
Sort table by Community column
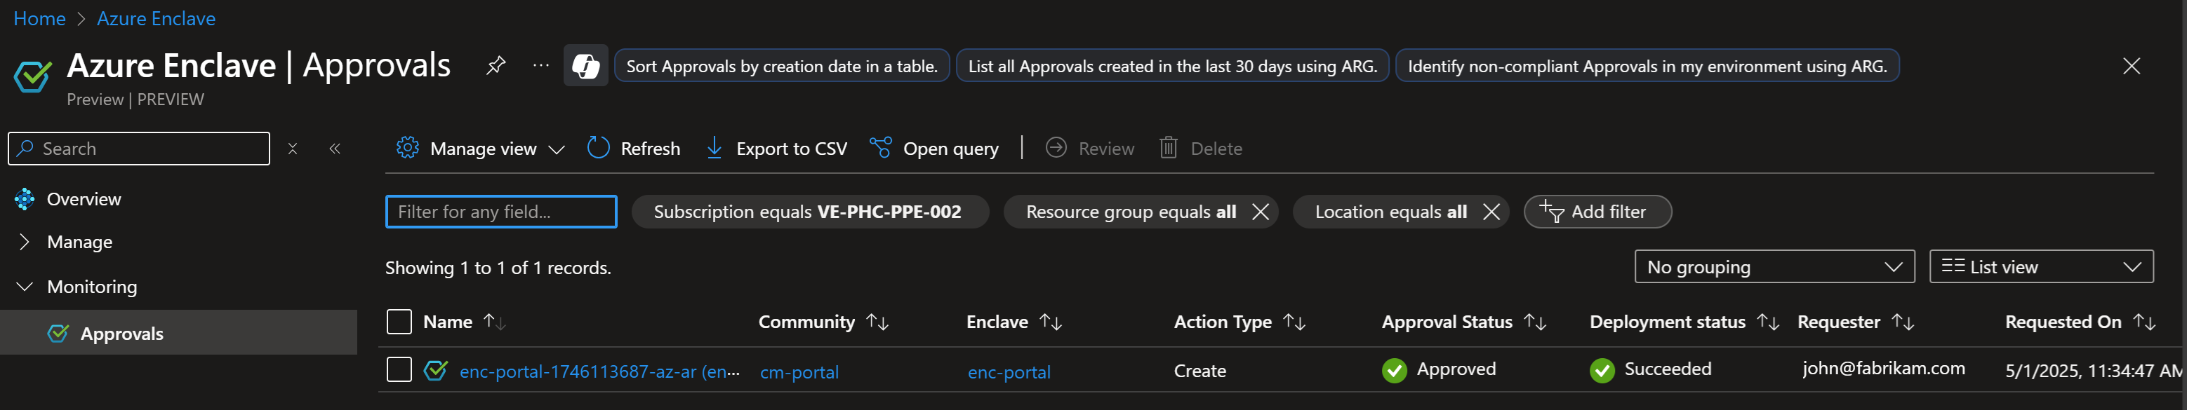[x=877, y=322]
